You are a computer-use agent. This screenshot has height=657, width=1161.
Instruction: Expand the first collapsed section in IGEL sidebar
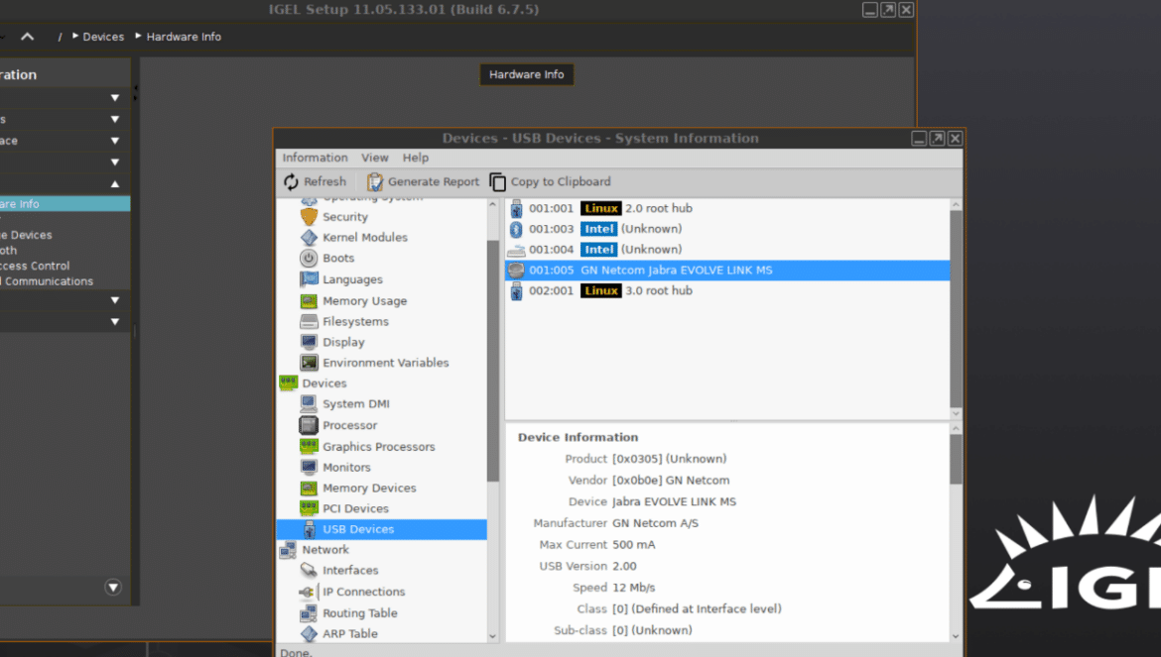tap(115, 97)
